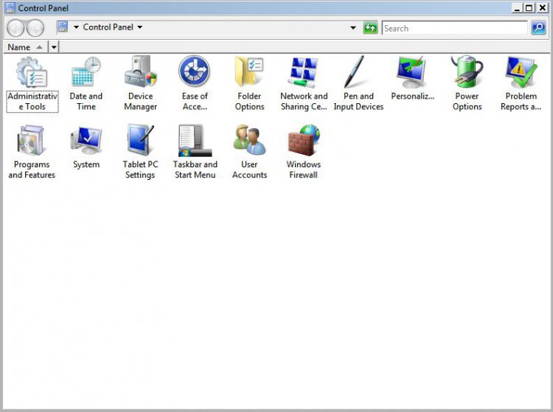Sort by the Name column header

click(x=25, y=47)
